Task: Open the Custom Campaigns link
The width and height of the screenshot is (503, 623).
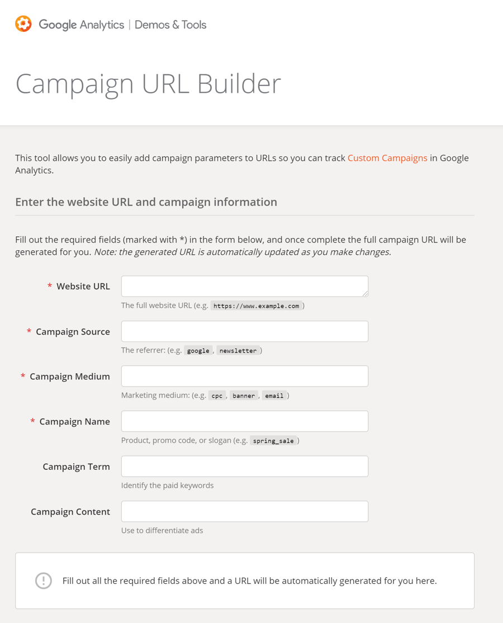Action: click(387, 158)
